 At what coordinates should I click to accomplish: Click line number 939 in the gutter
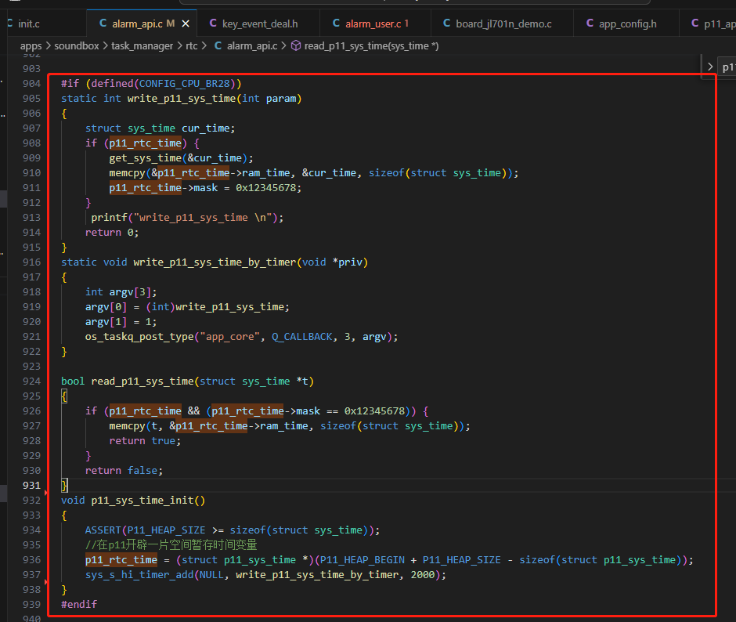click(x=31, y=605)
